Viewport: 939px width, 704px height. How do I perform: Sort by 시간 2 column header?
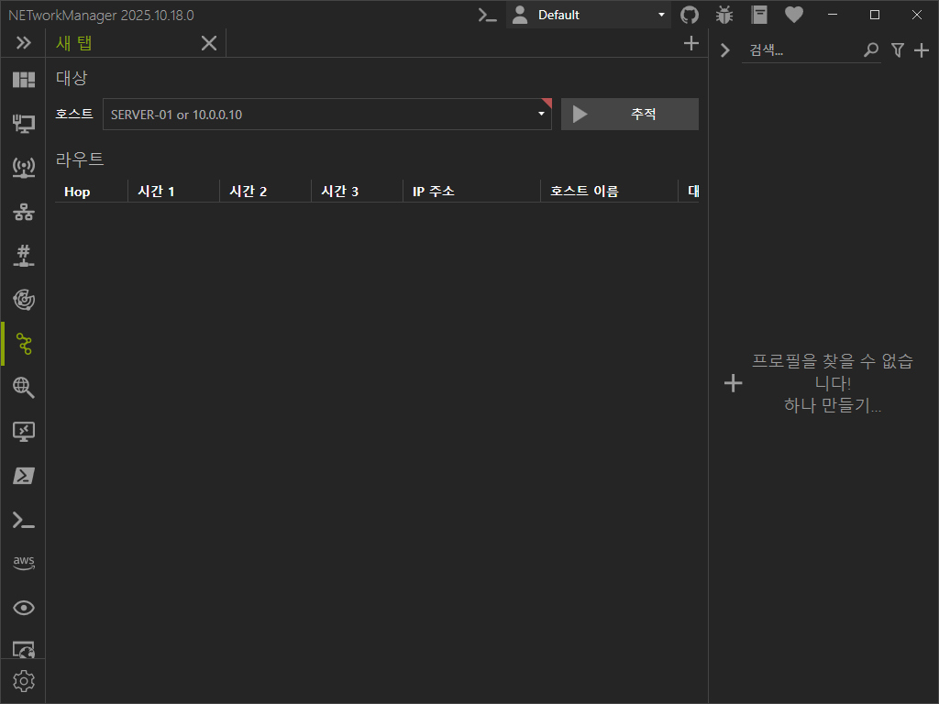click(x=265, y=192)
